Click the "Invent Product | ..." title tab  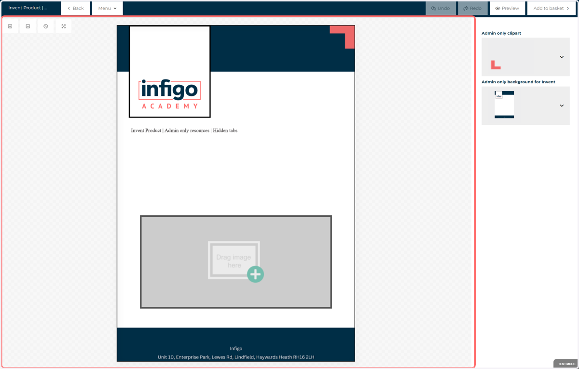pyautogui.click(x=28, y=8)
